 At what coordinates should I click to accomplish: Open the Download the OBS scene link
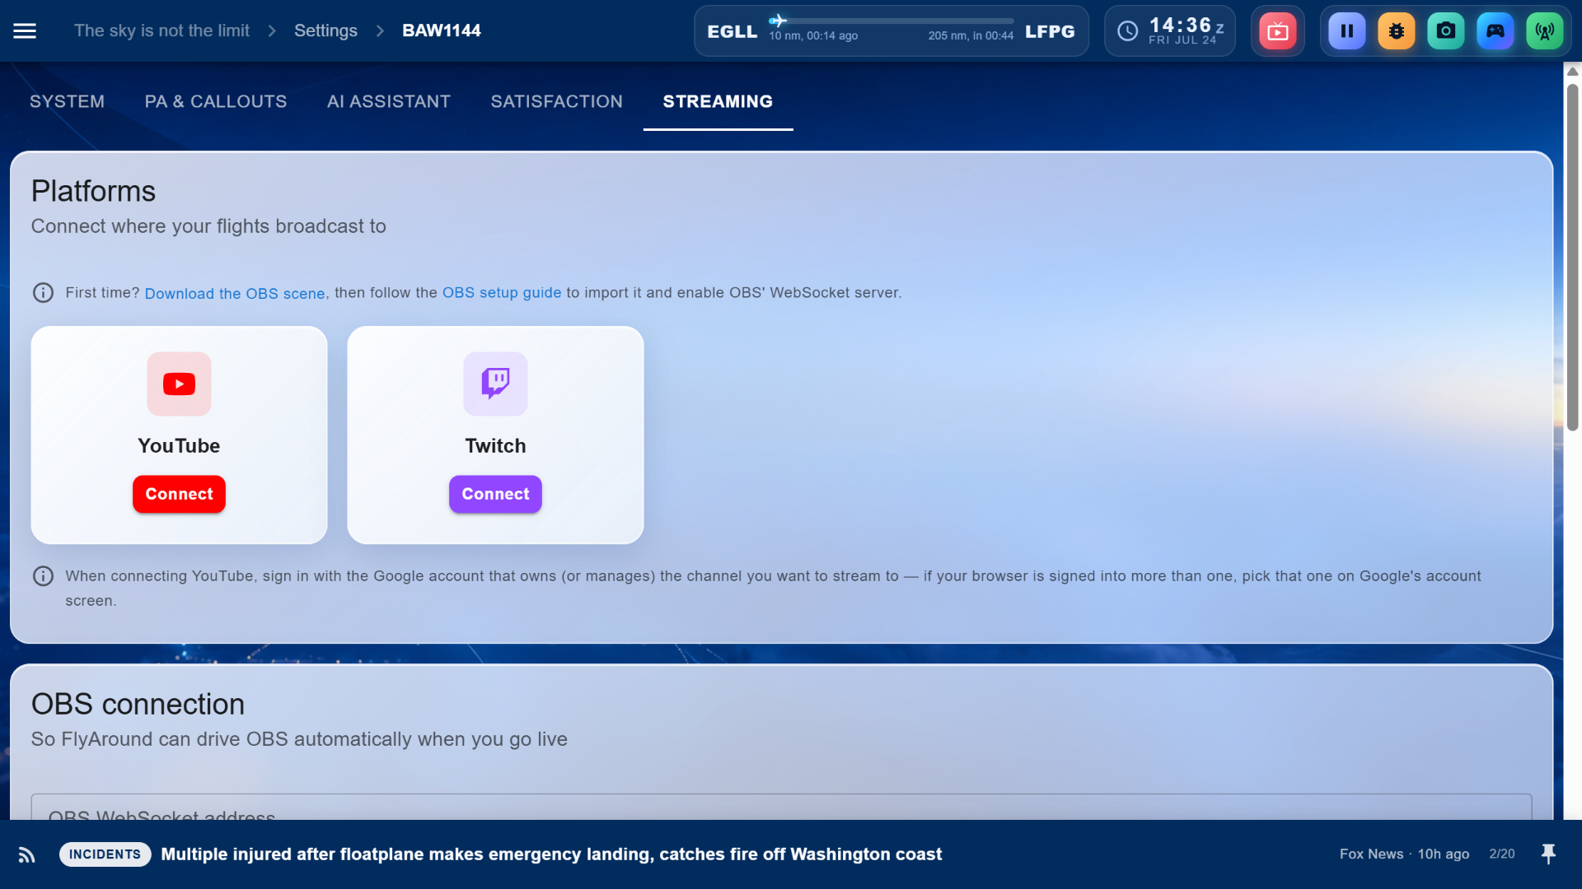click(235, 294)
